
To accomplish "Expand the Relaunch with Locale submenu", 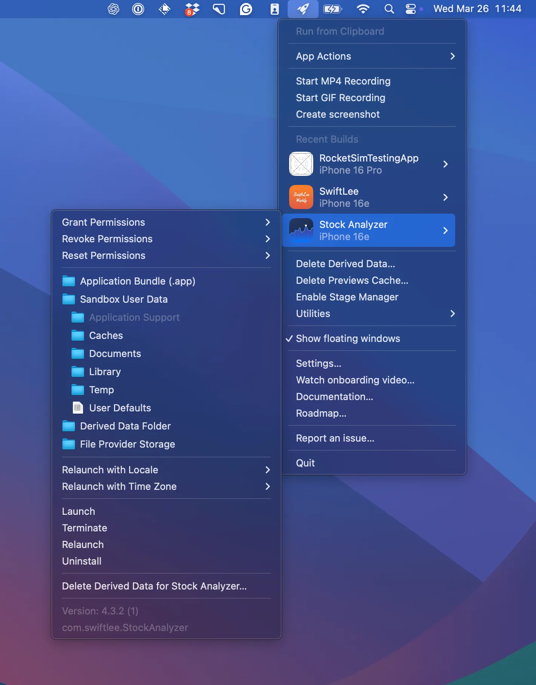I will coord(268,470).
